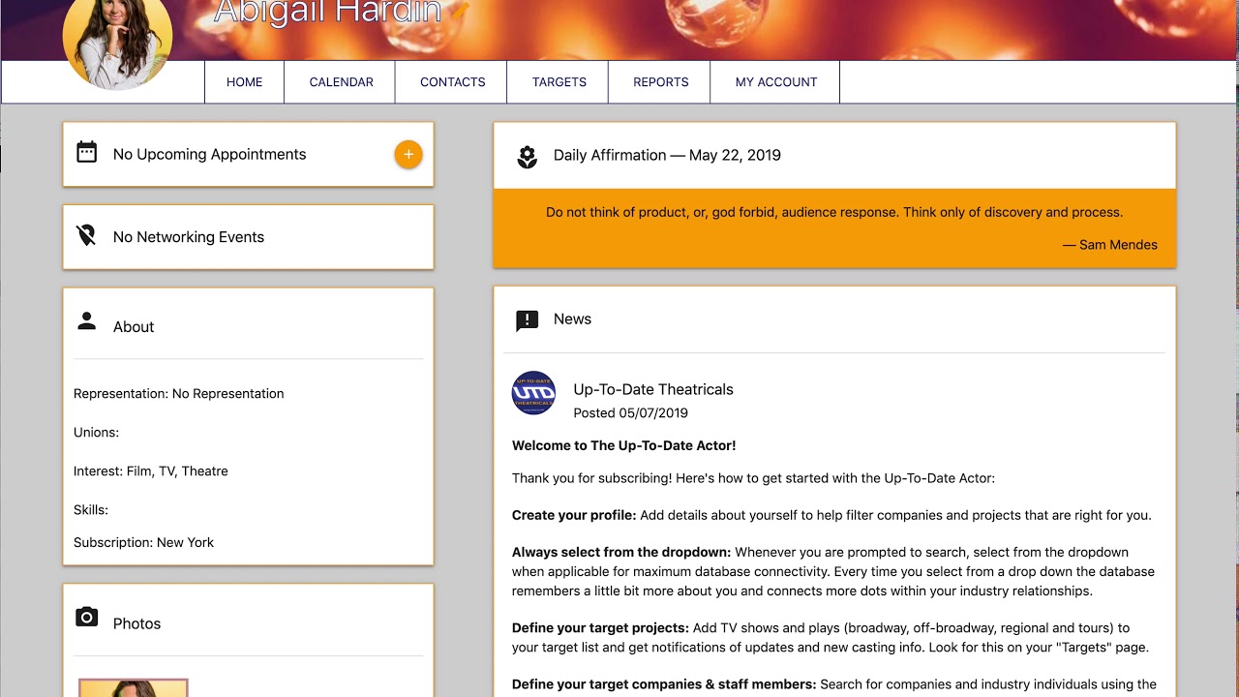This screenshot has height=697, width=1239.
Task: Click the Posted 05/07/2019 date
Action: [x=630, y=413]
